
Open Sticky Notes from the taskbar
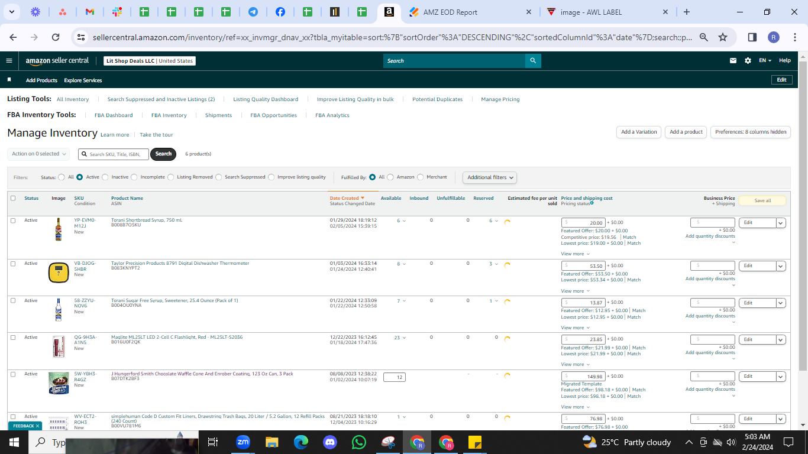(x=475, y=442)
